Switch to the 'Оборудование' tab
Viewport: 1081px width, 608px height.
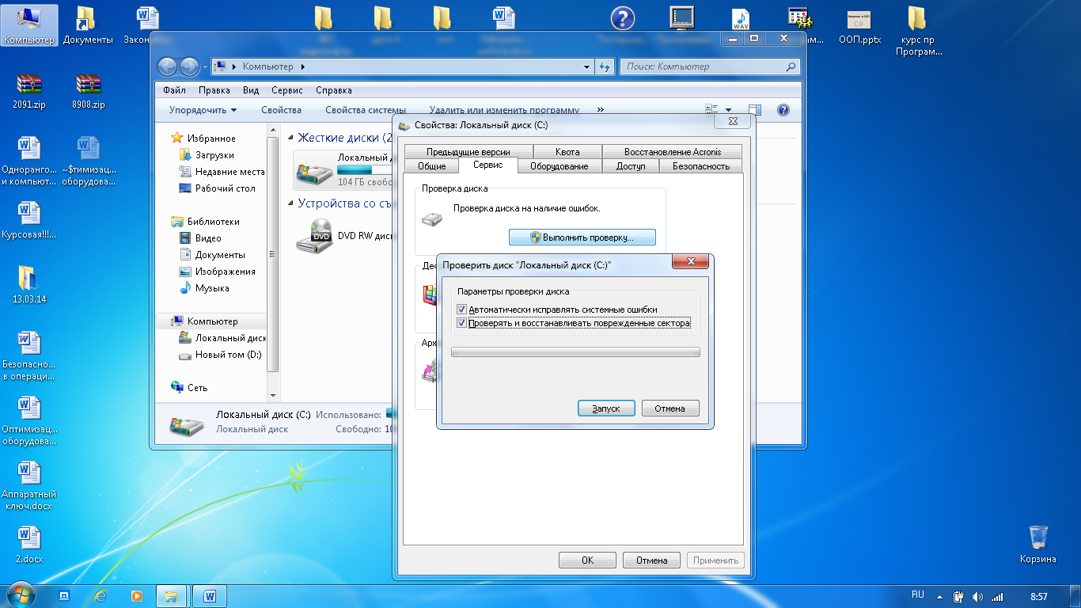(559, 166)
